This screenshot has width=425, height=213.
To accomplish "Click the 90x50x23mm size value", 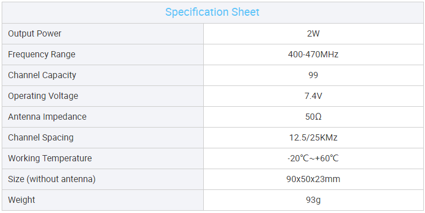I will coord(313,179).
